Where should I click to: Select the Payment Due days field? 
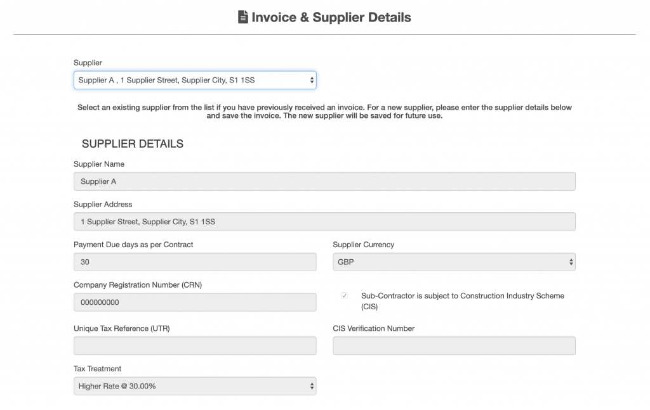[195, 262]
